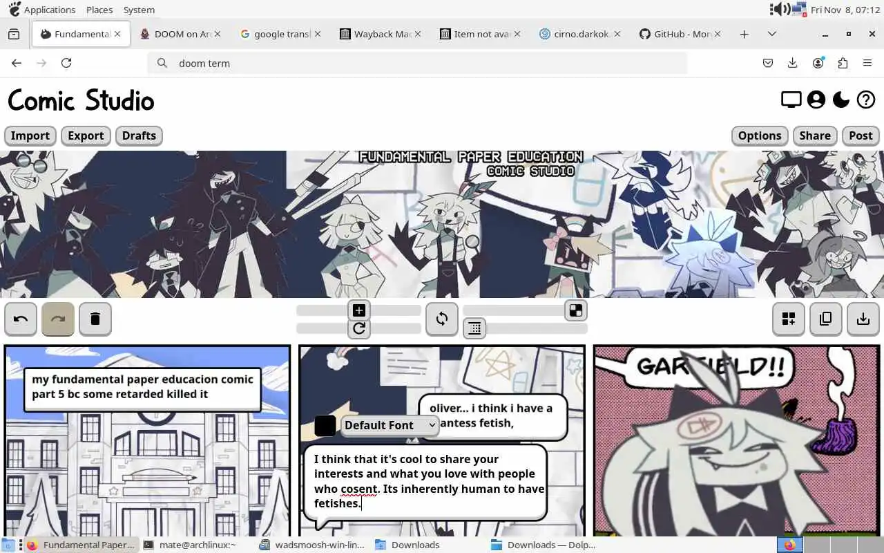Viewport: 884px width, 553px height.
Task: Open the System menu
Action: click(x=139, y=10)
